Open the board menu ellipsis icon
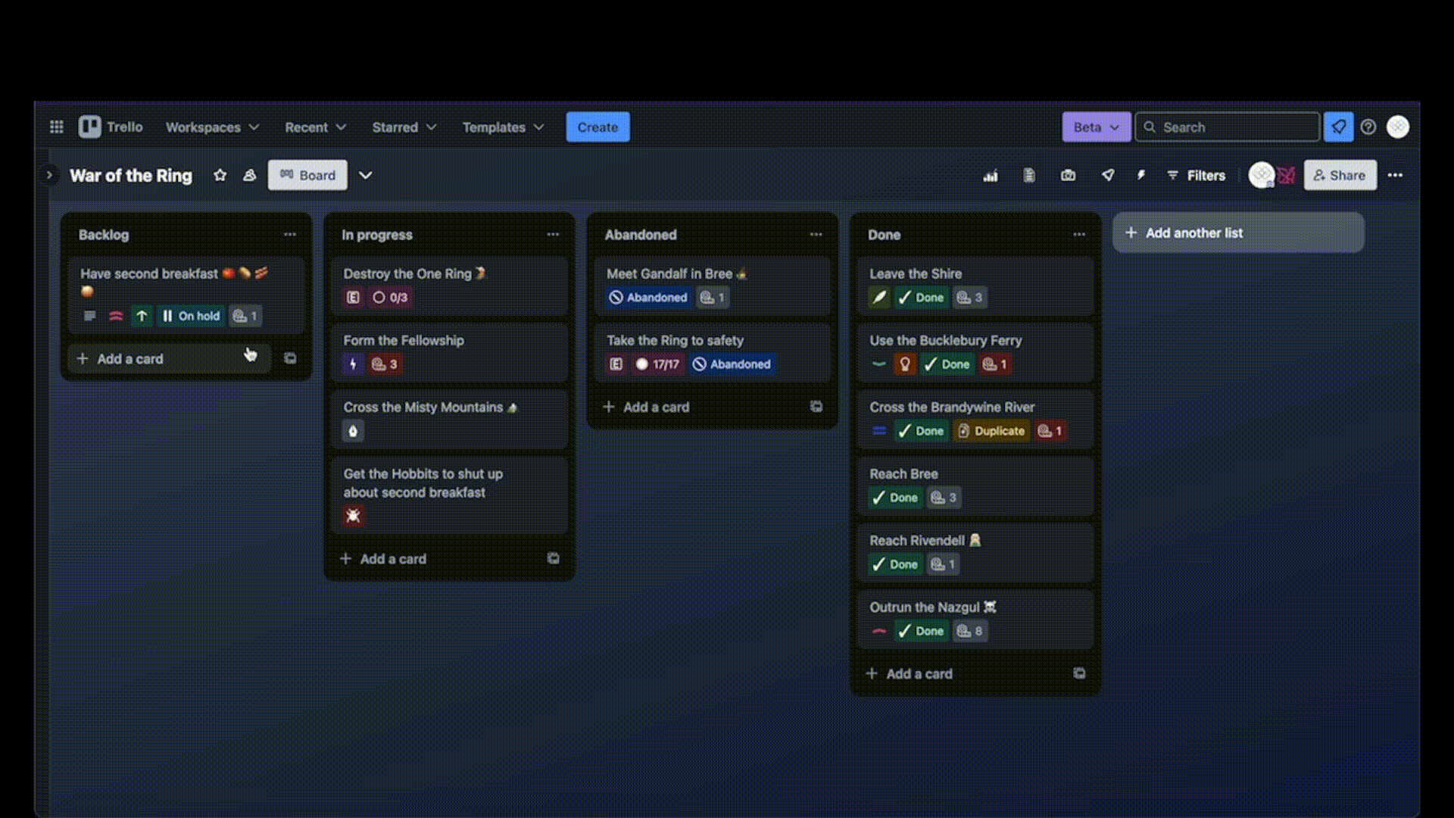 [x=1395, y=176]
